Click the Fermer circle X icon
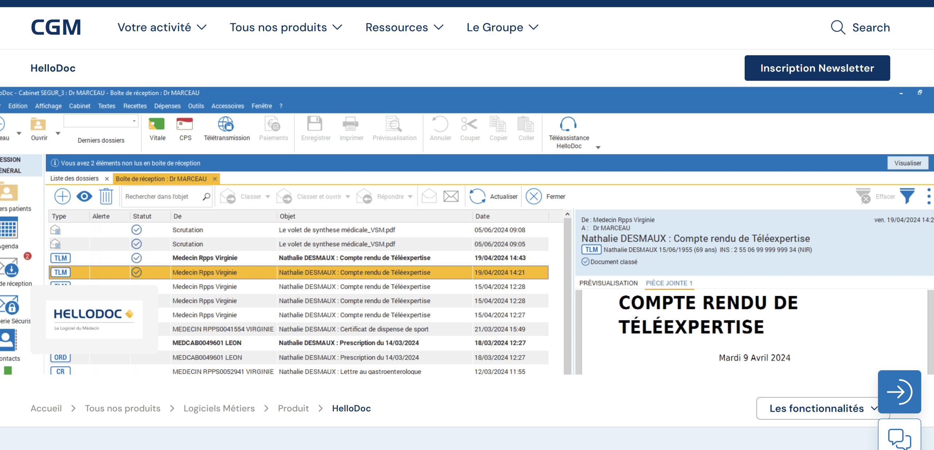The height and width of the screenshot is (450, 934). click(534, 197)
